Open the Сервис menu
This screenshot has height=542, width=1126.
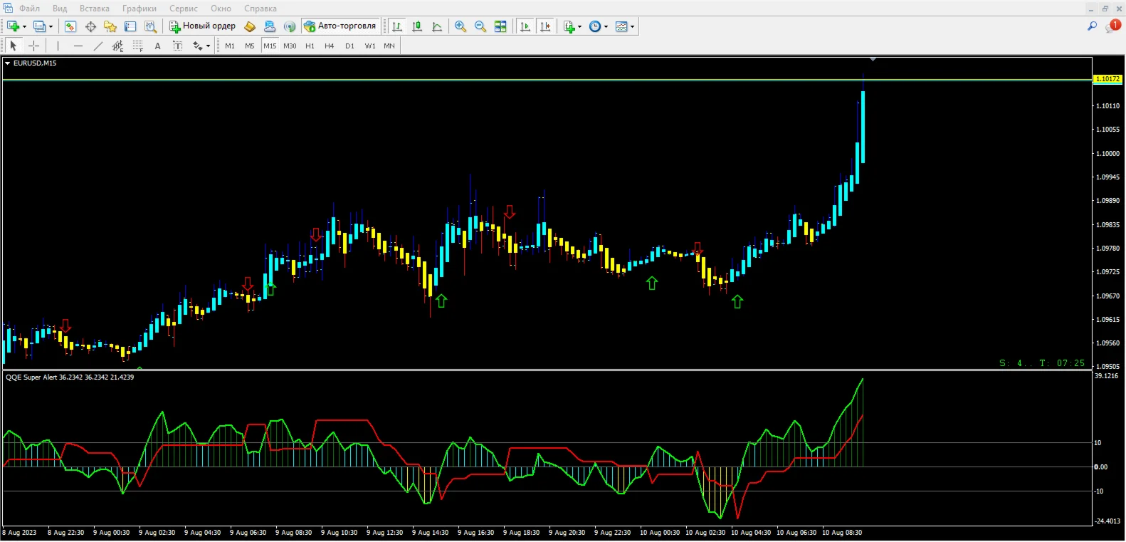pos(183,9)
